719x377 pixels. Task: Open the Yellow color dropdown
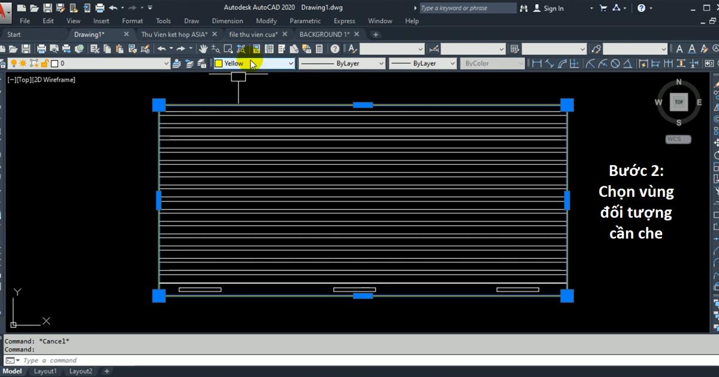[291, 63]
